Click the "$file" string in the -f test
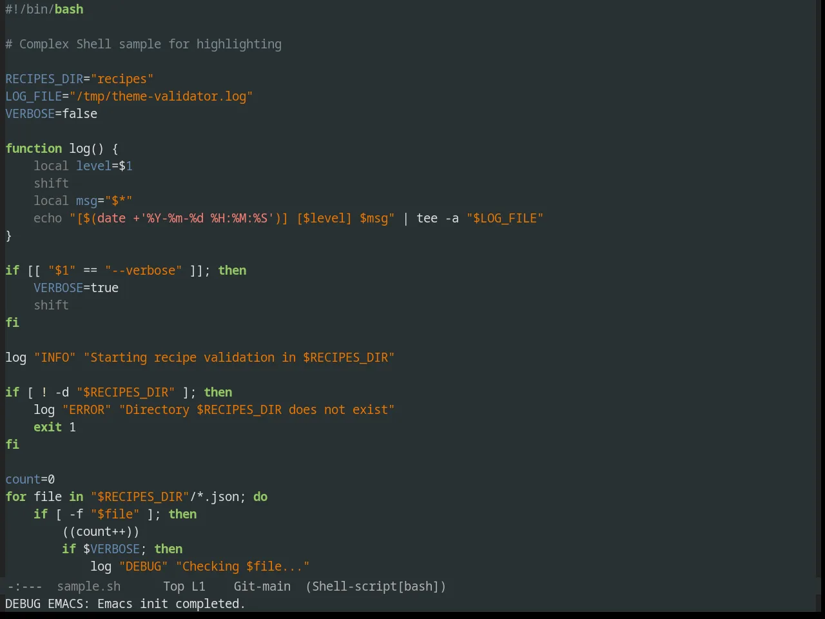 pyautogui.click(x=115, y=515)
